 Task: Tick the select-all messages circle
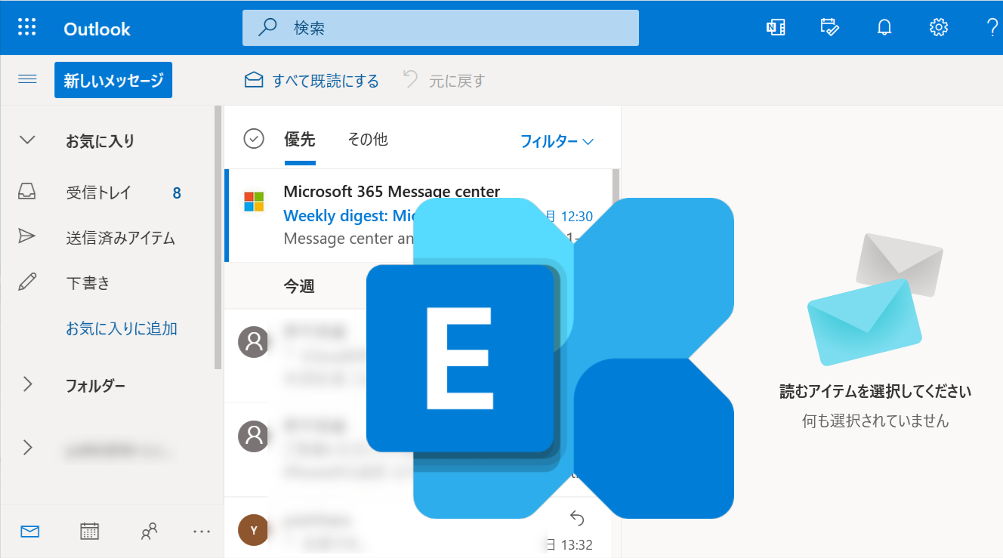click(x=254, y=139)
